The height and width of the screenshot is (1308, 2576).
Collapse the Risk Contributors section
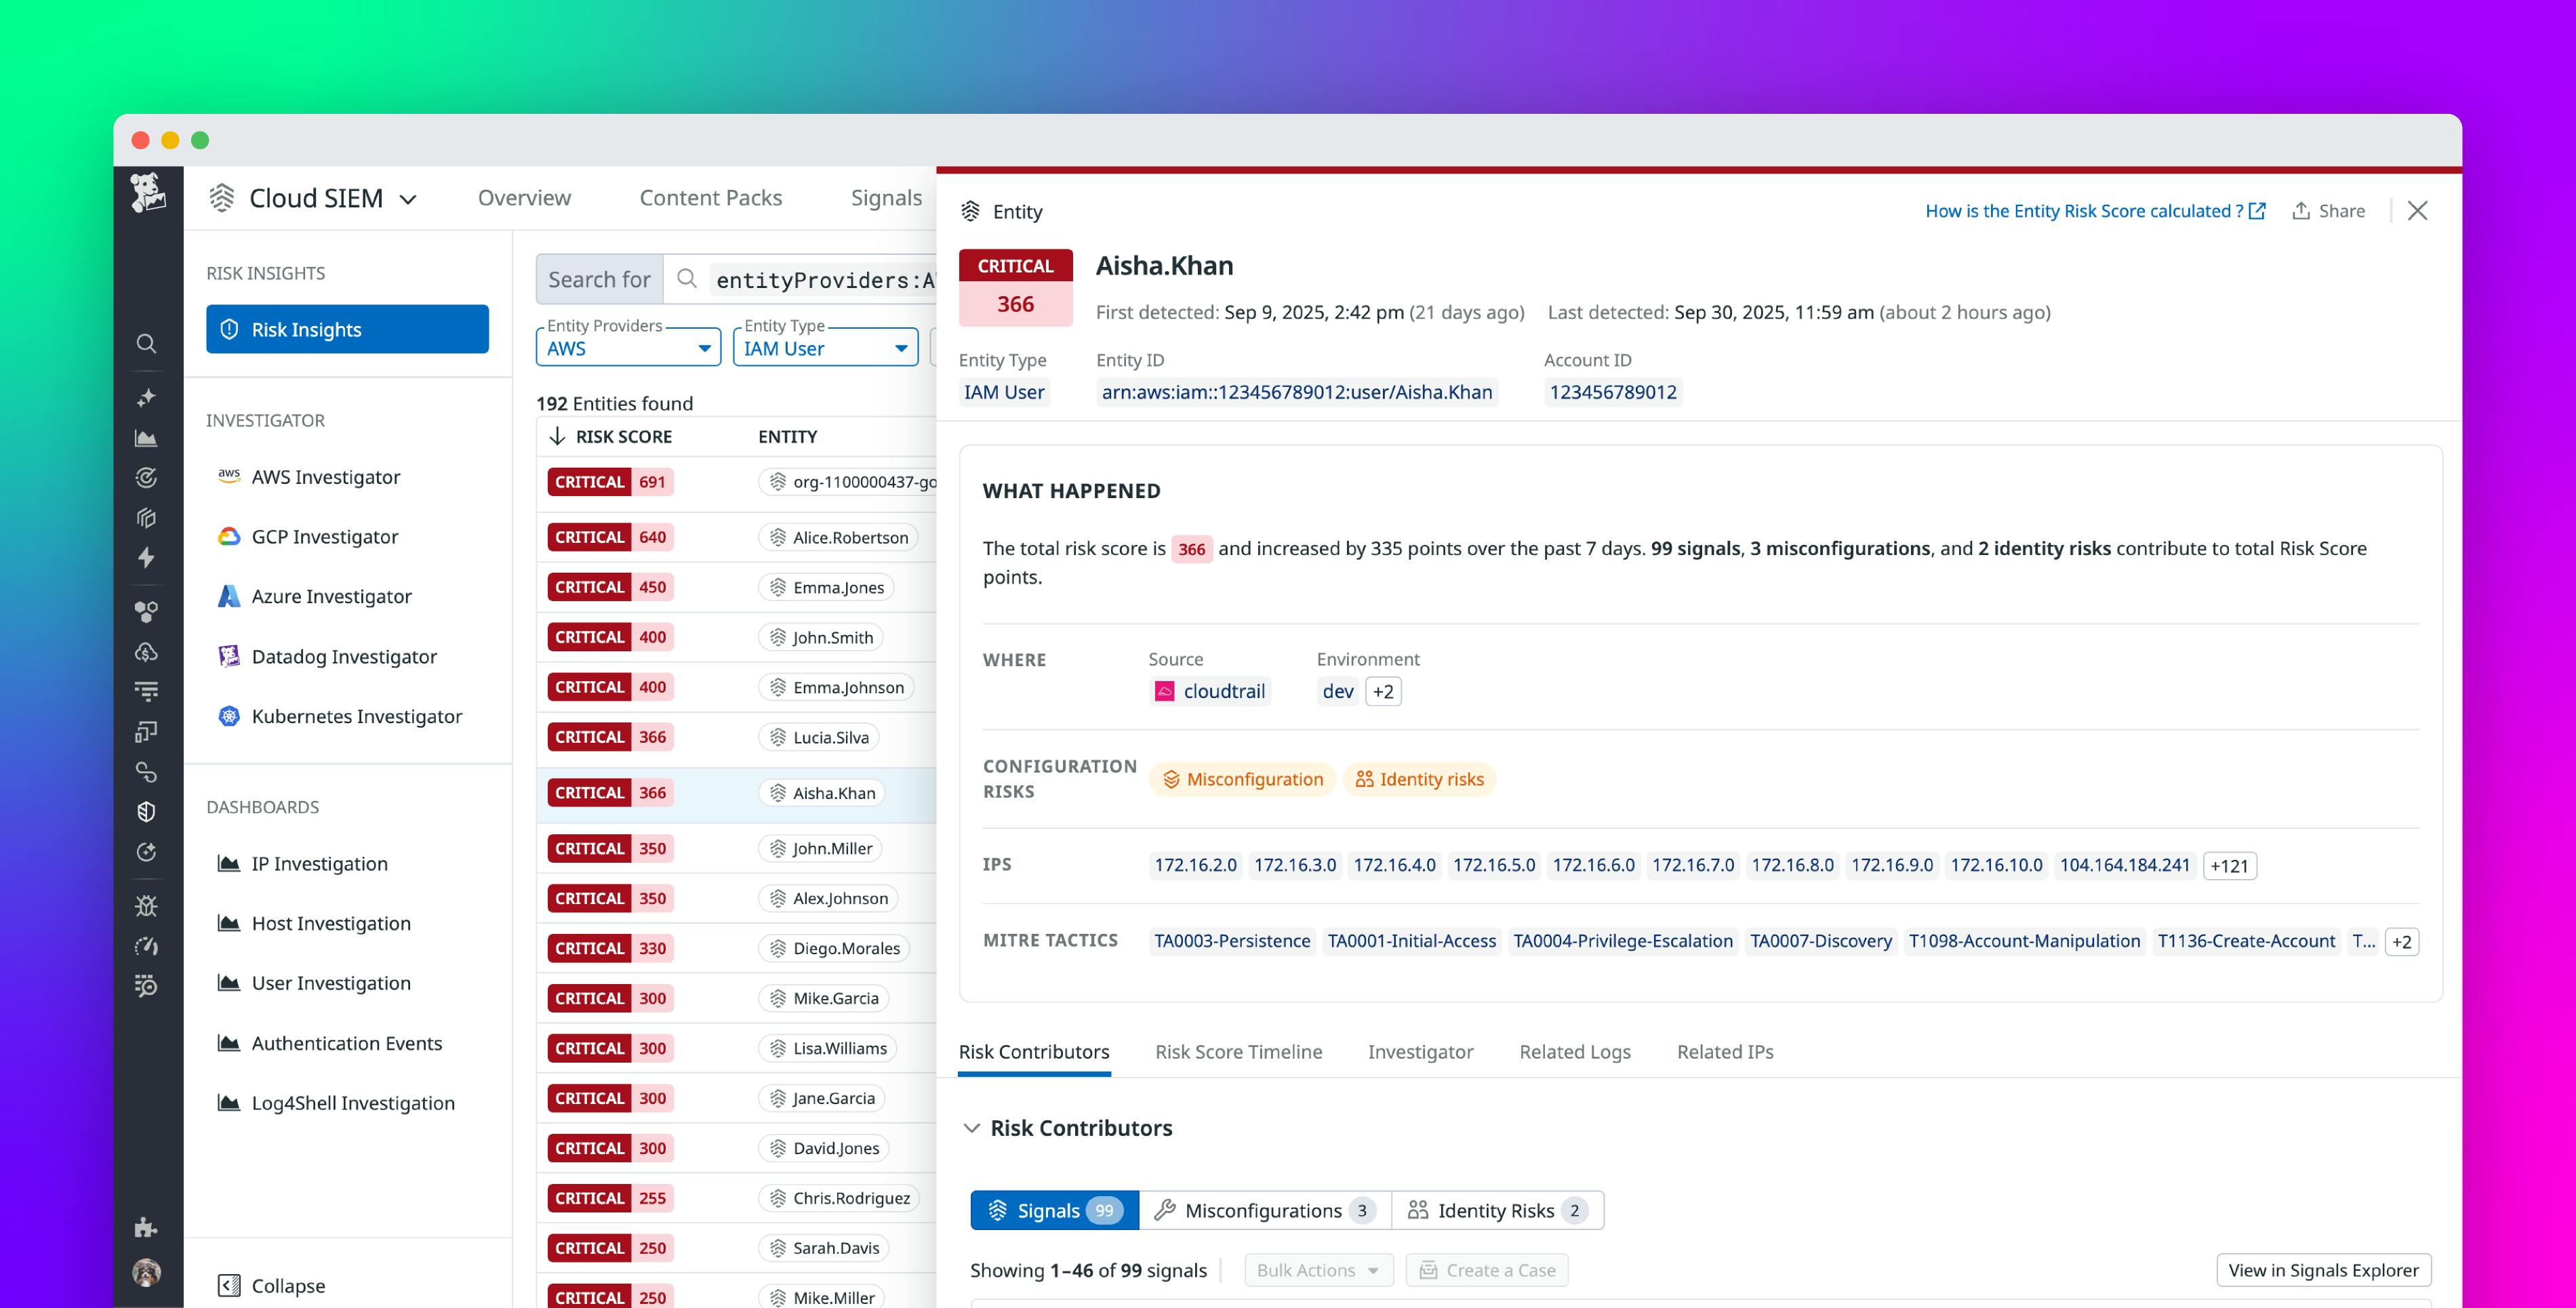[972, 1128]
